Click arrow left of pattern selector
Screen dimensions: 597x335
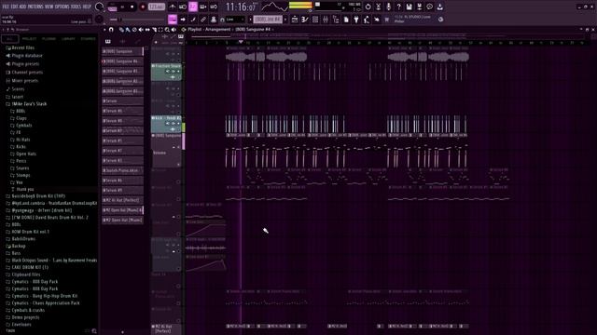click(x=251, y=20)
